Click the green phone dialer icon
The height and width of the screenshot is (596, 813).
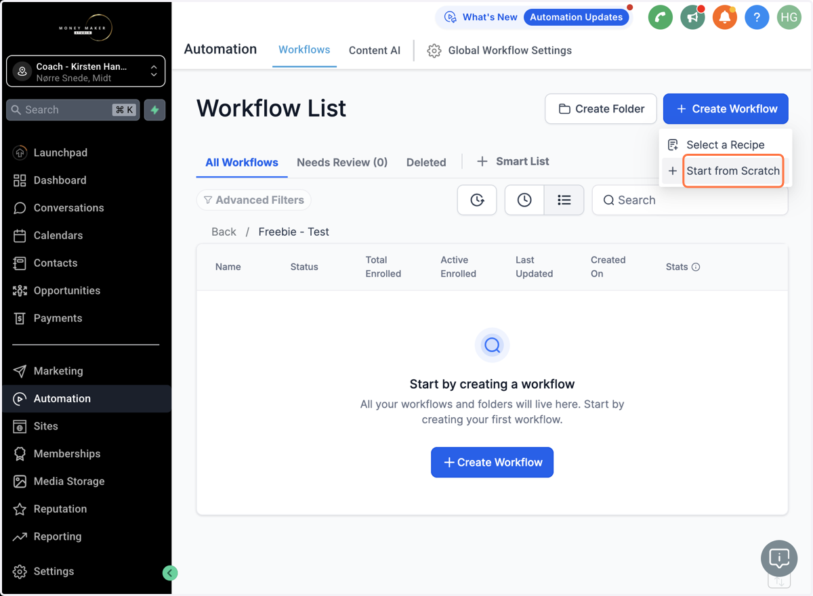(x=660, y=18)
